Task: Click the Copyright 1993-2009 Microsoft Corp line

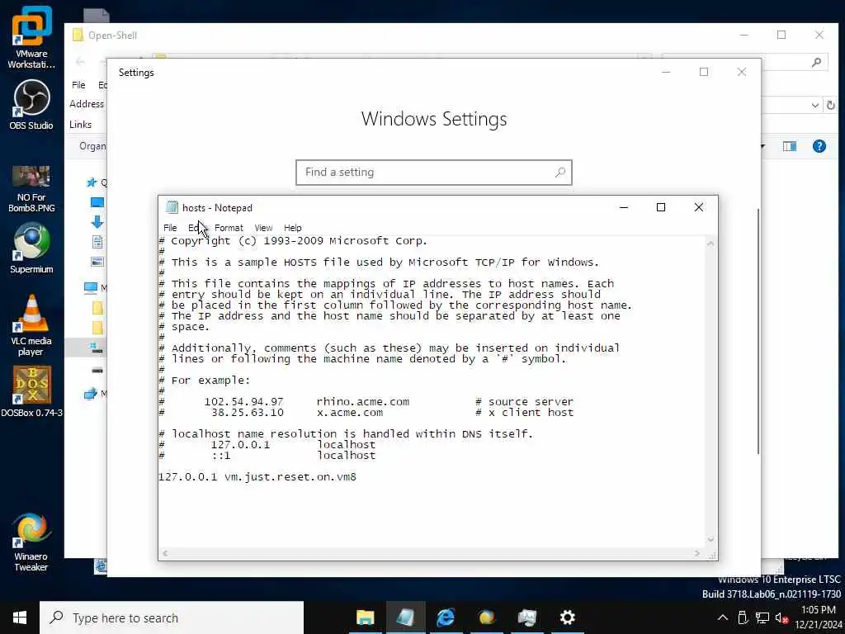Action: point(293,241)
